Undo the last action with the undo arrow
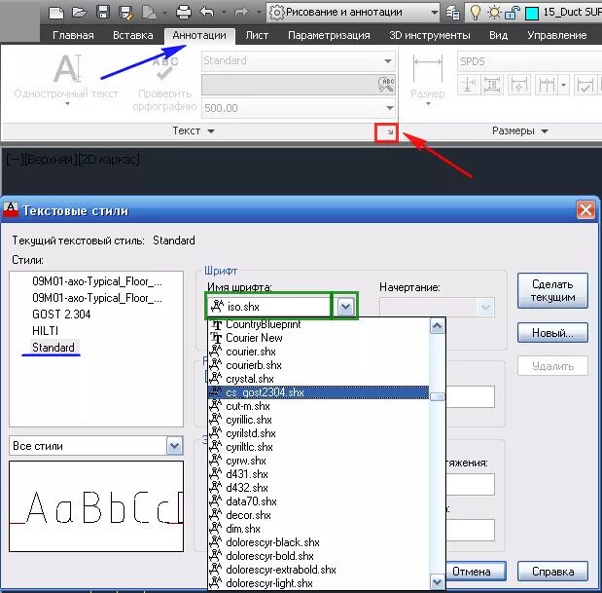The image size is (602, 593). click(207, 13)
